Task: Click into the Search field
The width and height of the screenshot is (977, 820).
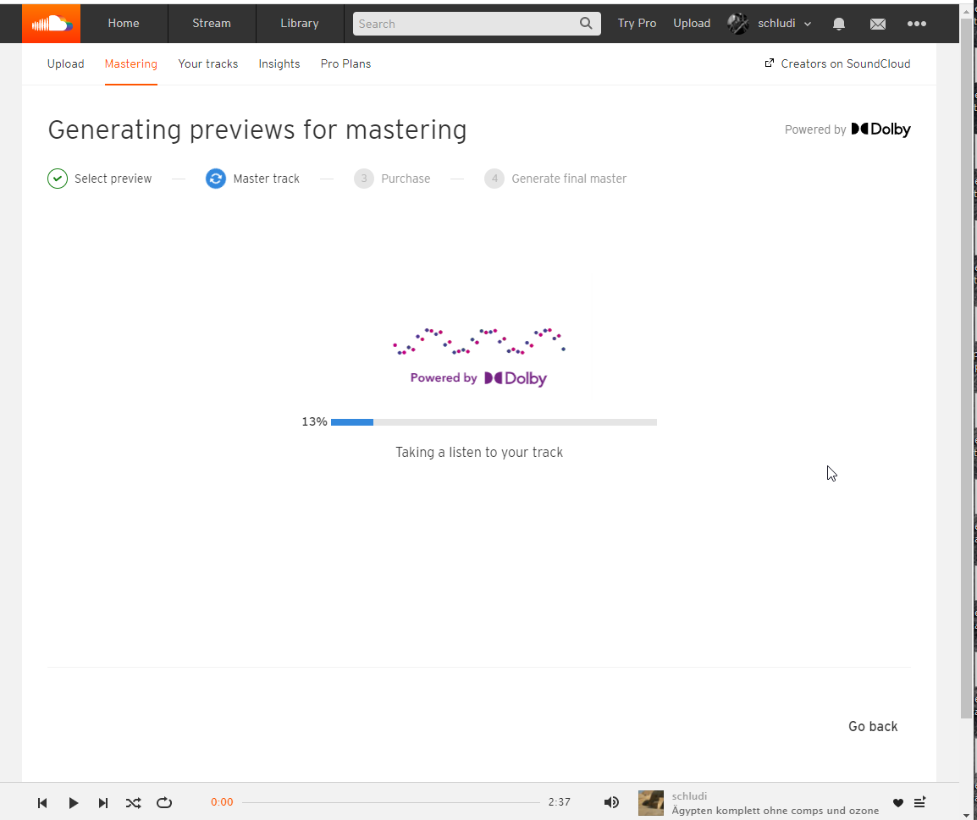Action: pyautogui.click(x=466, y=24)
